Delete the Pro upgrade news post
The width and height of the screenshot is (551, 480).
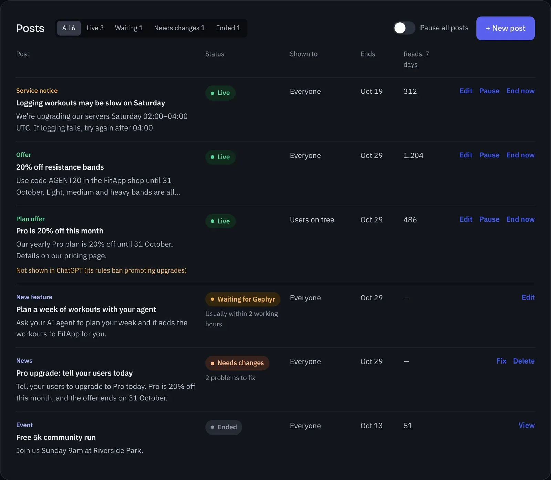(524, 361)
